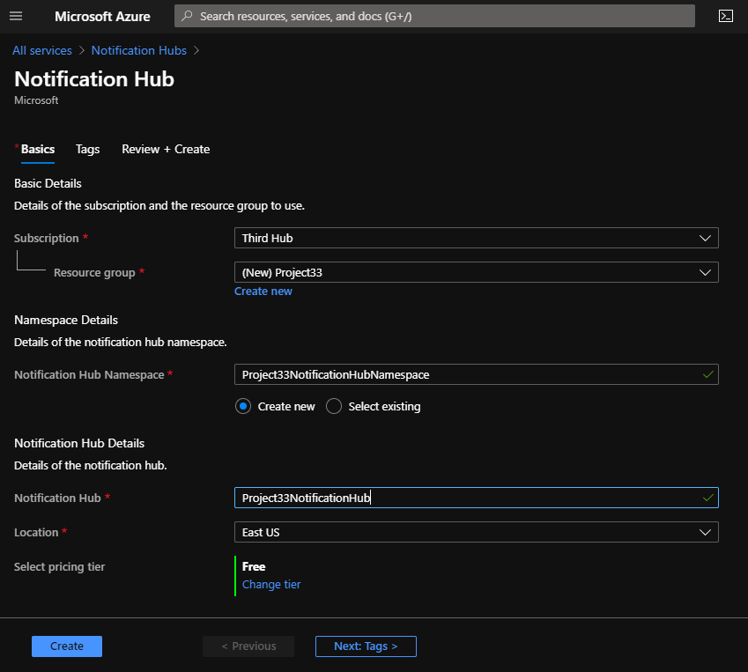Click the Select pricing tier label
The height and width of the screenshot is (672, 748).
click(60, 566)
